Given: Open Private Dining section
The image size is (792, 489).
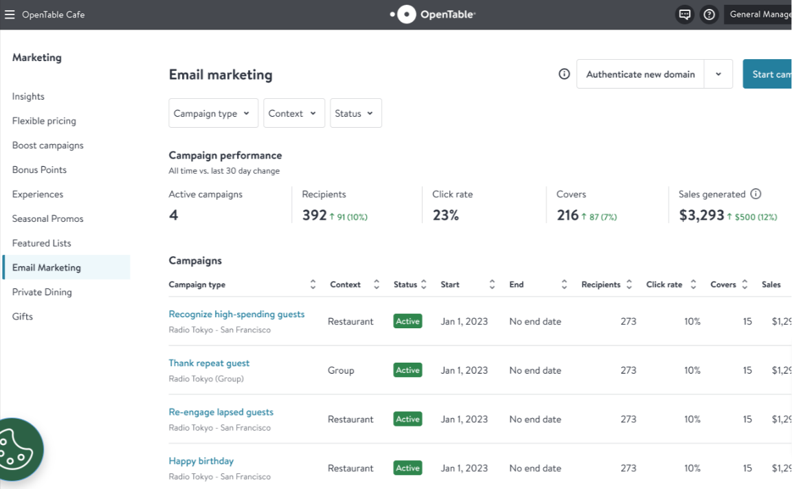Looking at the screenshot, I should tap(42, 292).
